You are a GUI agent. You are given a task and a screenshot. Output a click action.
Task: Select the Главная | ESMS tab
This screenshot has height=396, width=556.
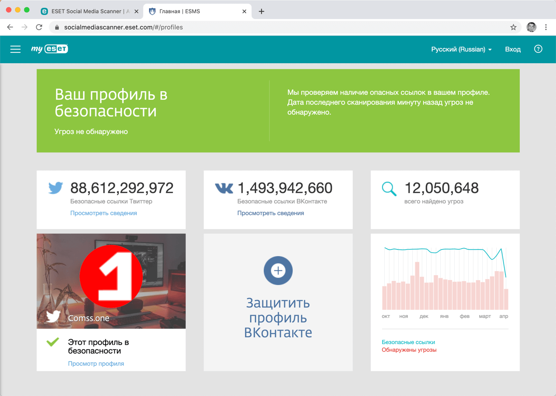coord(198,11)
